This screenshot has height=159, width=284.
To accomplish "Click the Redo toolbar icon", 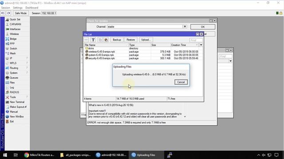I will point(8,13).
